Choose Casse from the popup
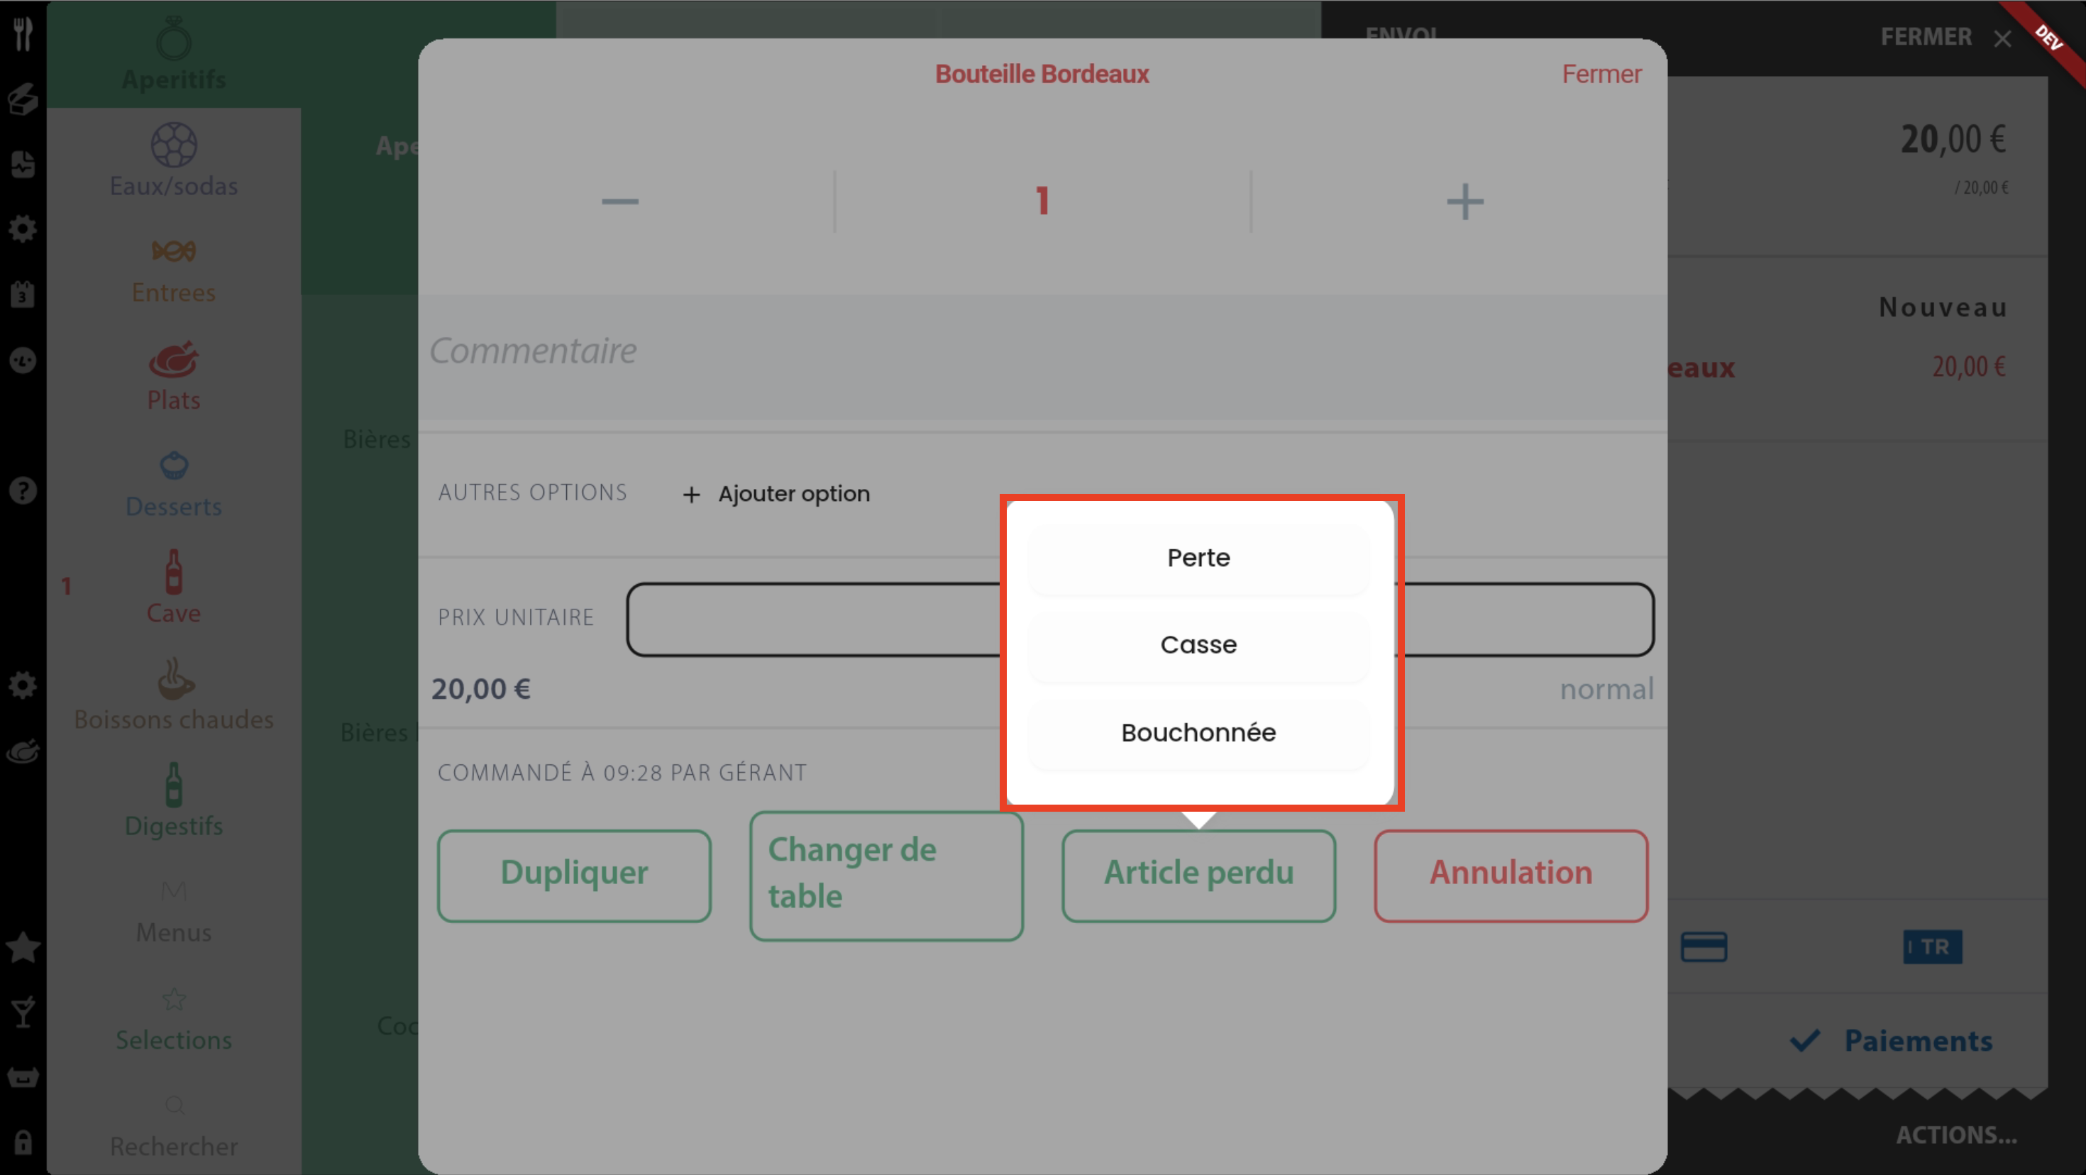The width and height of the screenshot is (2086, 1175). [1198, 644]
